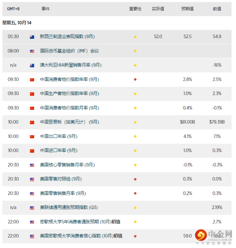The height and width of the screenshot is (248, 236).
Task: Click the US flag beside 美国零售对照组
Action: [32, 179]
